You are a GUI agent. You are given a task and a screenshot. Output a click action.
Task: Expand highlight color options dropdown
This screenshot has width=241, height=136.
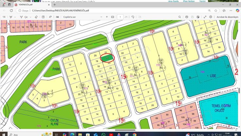click(x=15, y=17)
